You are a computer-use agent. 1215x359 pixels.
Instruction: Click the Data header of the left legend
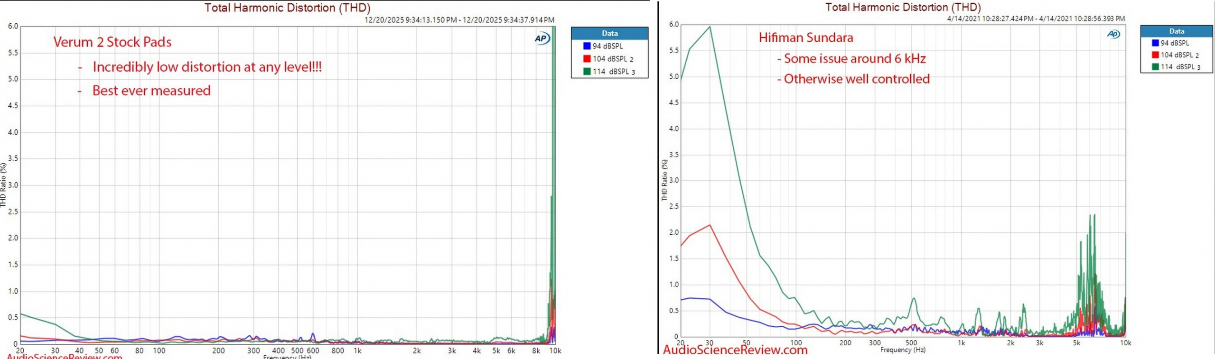(609, 33)
